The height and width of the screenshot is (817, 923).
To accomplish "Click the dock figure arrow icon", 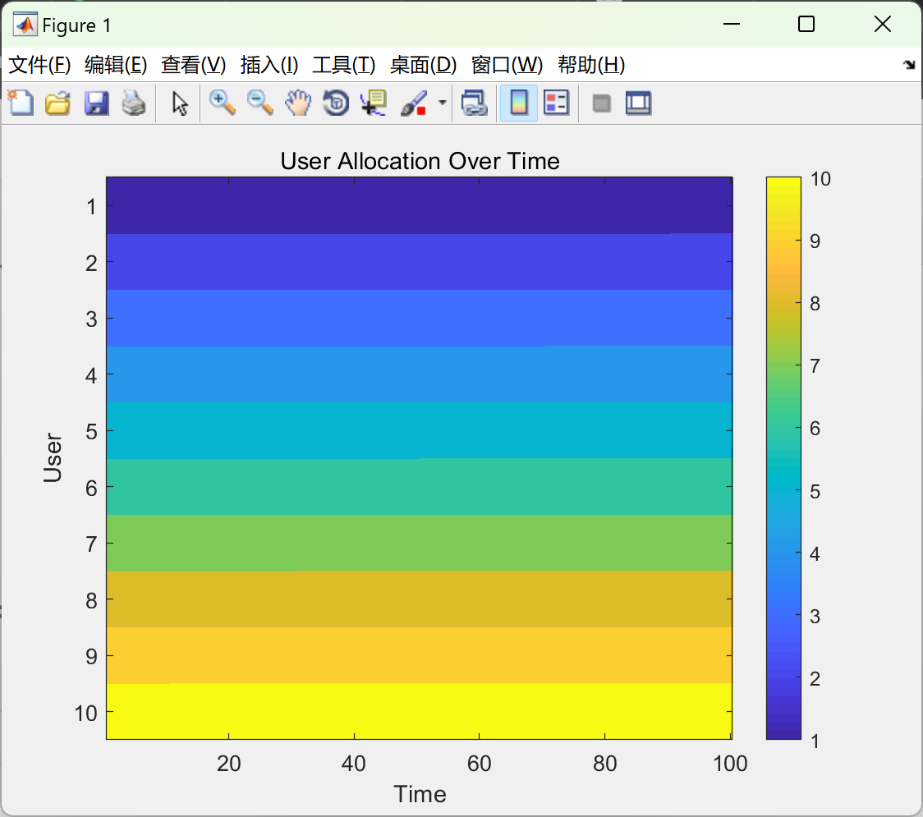I will point(910,64).
